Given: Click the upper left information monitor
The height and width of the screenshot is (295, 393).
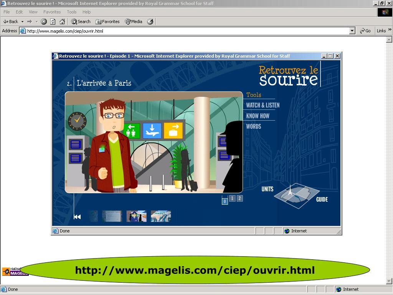Looking at the screenshot, I should click(x=76, y=144).
